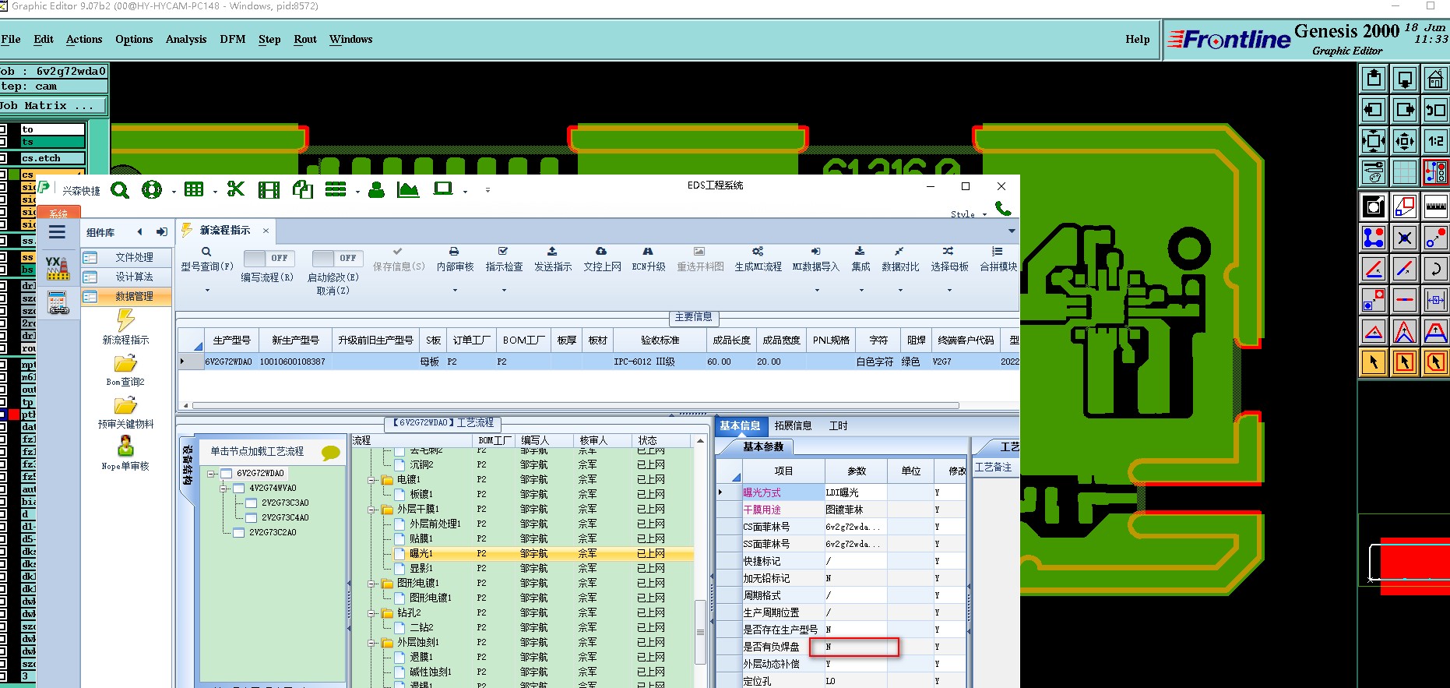Click the YX factory icon in EDS sidebar

[x=58, y=267]
